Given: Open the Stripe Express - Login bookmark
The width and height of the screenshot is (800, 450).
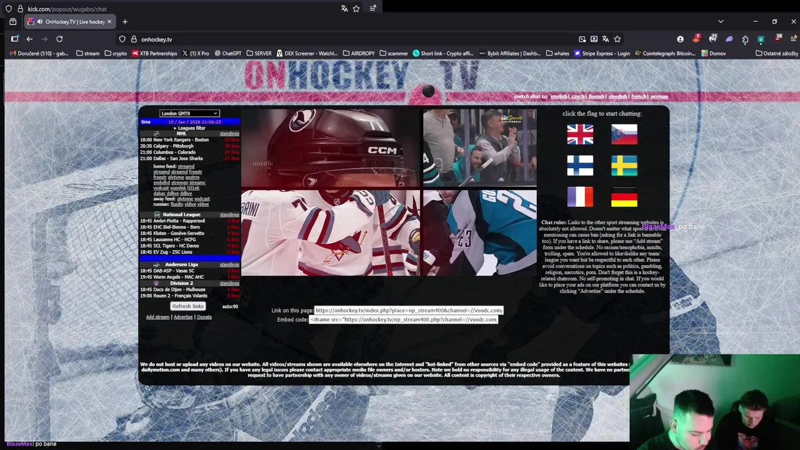Looking at the screenshot, I should [602, 53].
